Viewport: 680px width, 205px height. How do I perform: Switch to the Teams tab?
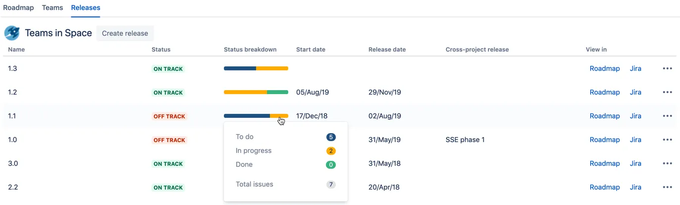pyautogui.click(x=52, y=7)
